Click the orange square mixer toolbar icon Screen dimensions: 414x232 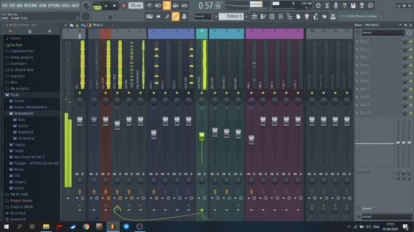[89, 25]
